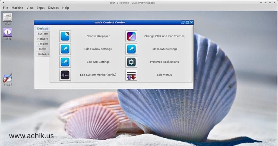Open Preferred Applications gear icon
The width and height of the screenshot is (278, 146).
pyautogui.click(x=131, y=62)
